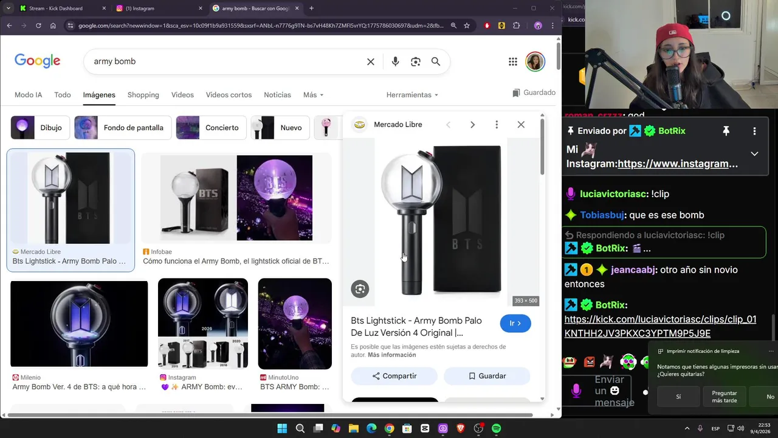Switch to the Videos results tab
The width and height of the screenshot is (778, 438).
click(x=182, y=95)
